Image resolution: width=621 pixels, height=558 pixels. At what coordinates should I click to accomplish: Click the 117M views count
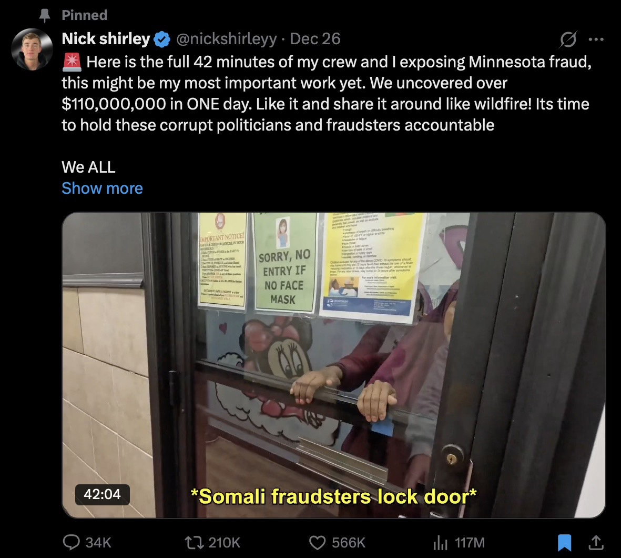tap(470, 543)
